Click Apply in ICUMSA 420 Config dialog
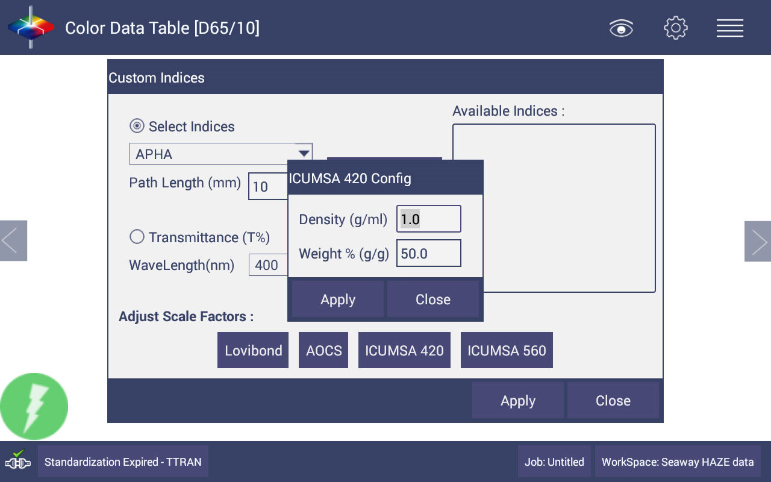The image size is (771, 482). (x=338, y=299)
